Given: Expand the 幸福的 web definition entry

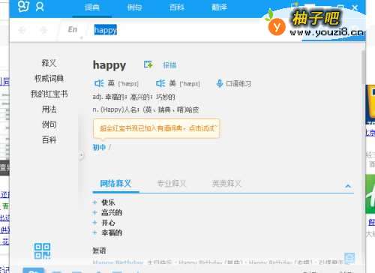Looking at the screenshot, I should coord(95,232).
